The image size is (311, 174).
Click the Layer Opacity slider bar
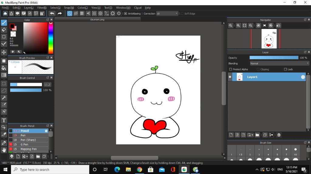pos(274,58)
